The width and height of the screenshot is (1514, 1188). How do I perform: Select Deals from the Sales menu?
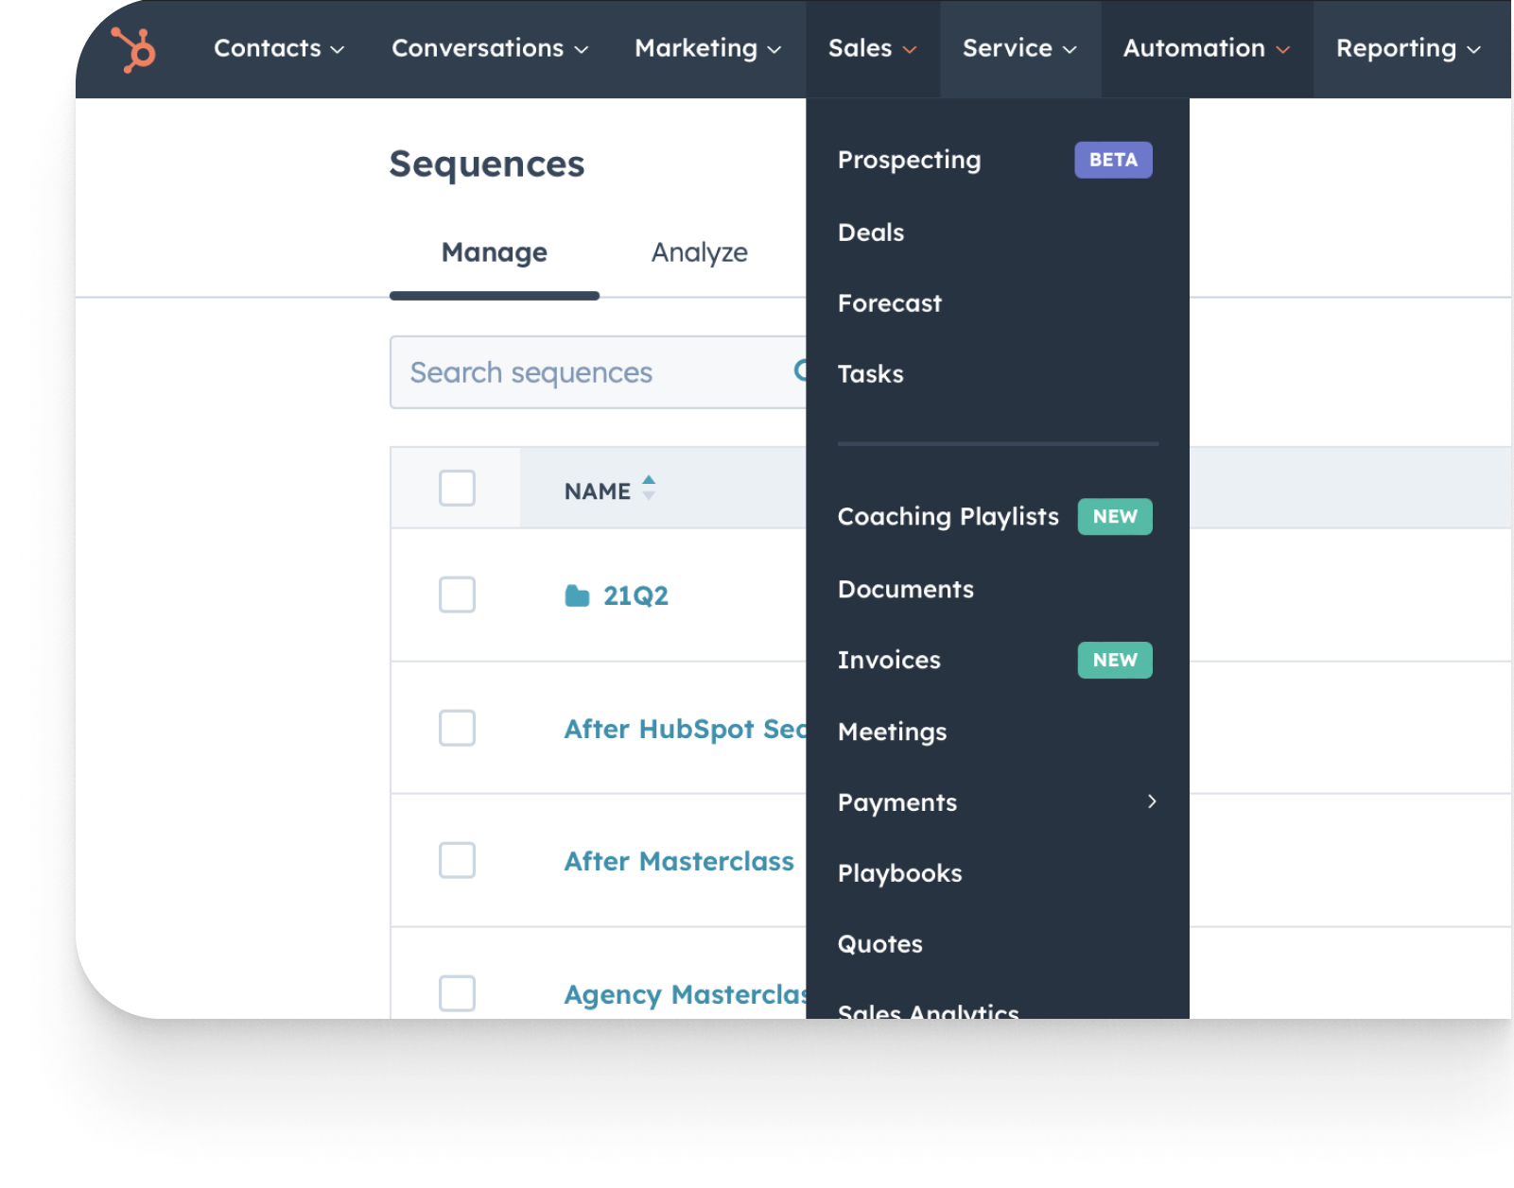pyautogui.click(x=871, y=232)
